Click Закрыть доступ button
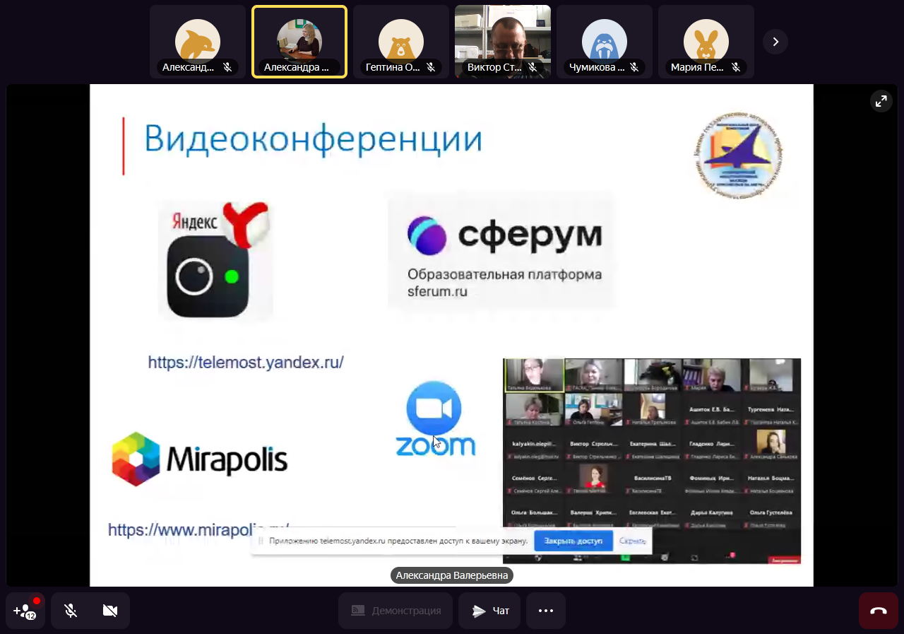Screen dimensions: 904x634 pos(573,541)
